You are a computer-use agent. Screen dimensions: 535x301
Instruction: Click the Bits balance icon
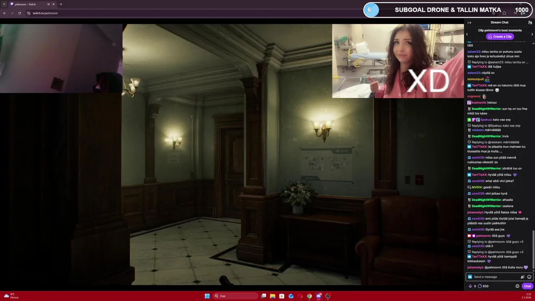tap(470, 286)
